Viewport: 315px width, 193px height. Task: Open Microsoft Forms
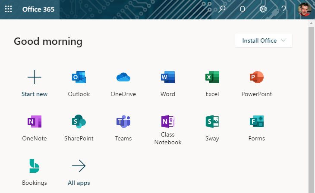point(257,122)
